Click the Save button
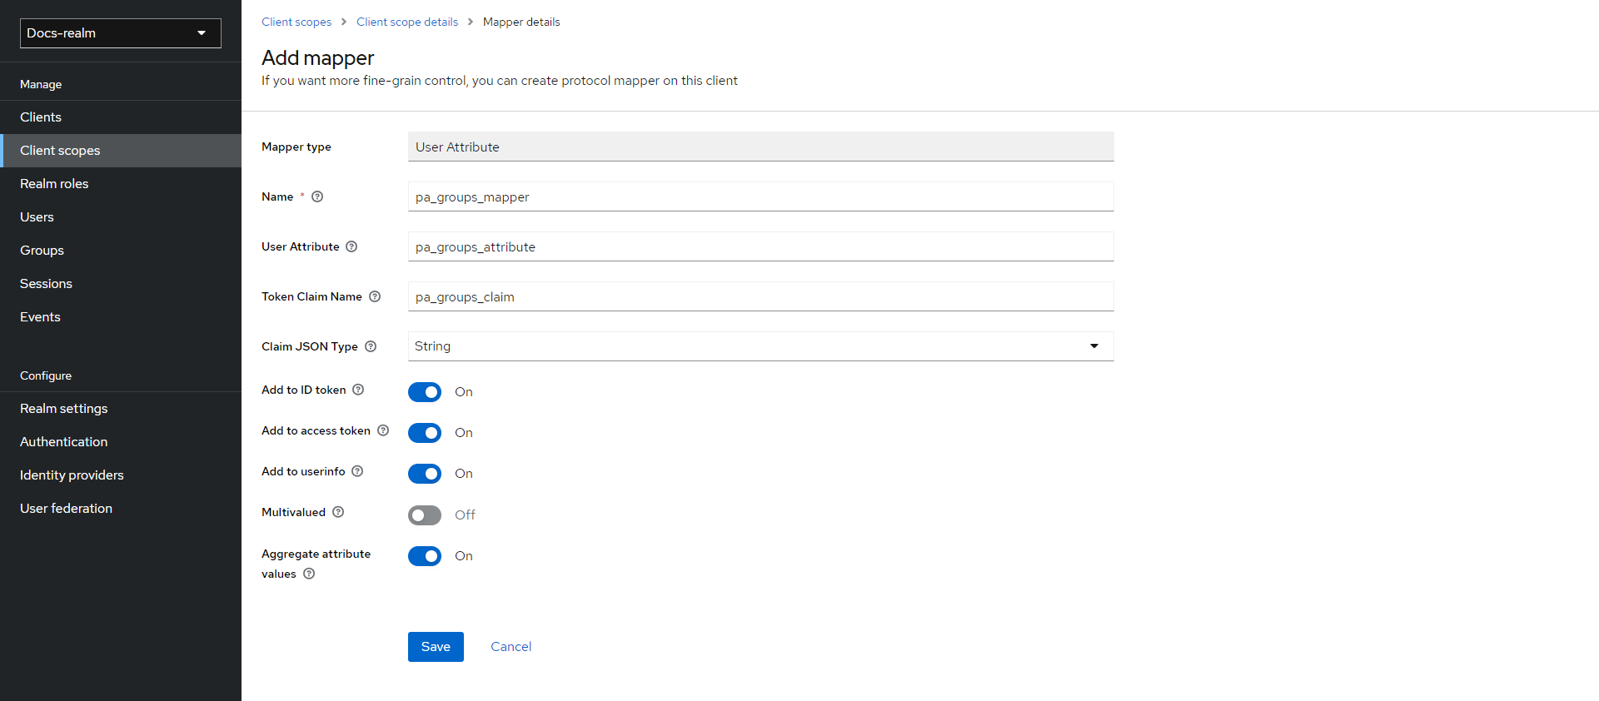This screenshot has width=1599, height=701. click(436, 647)
